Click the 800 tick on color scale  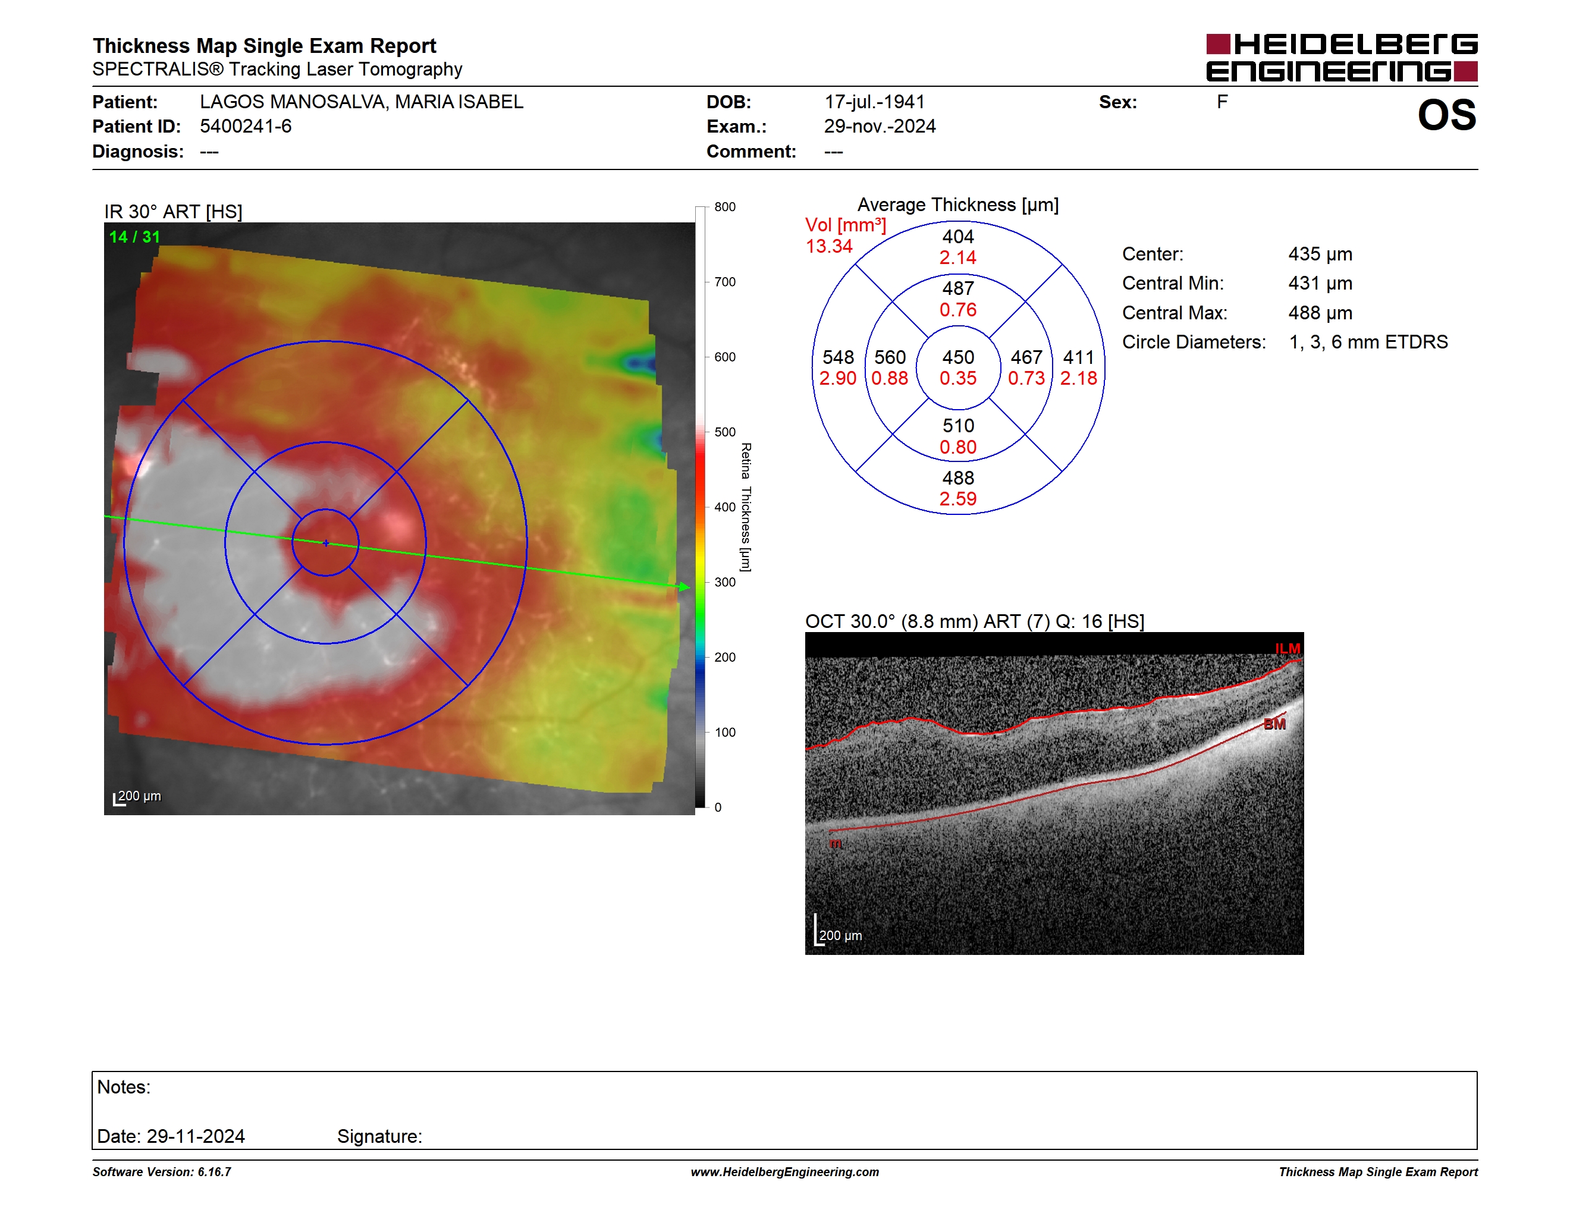pyautogui.click(x=724, y=207)
